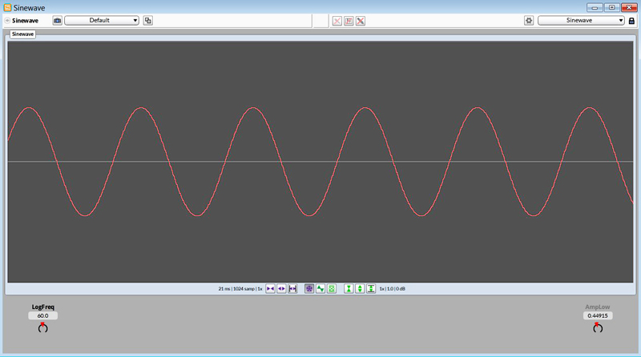Open the Sinewave instrument dropdown at right

click(x=581, y=21)
